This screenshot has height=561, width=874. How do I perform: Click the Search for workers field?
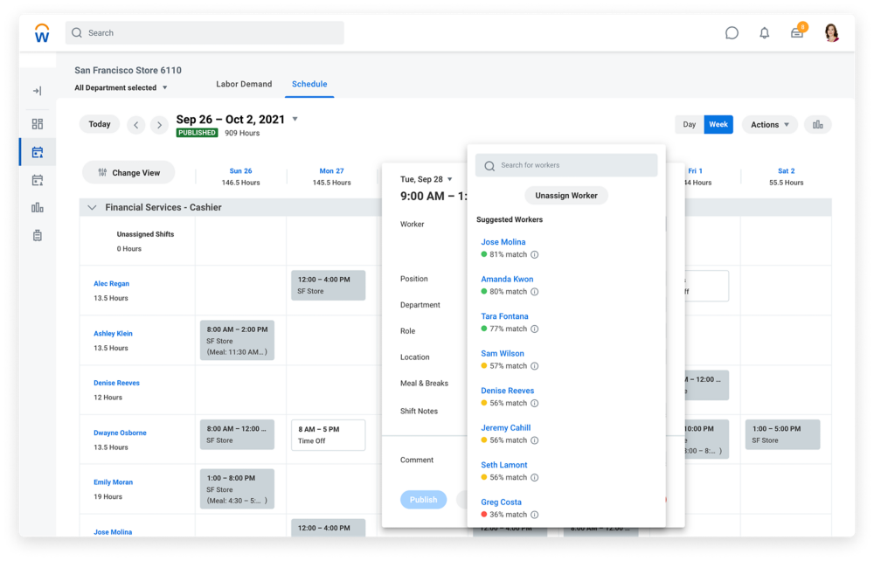pos(572,165)
